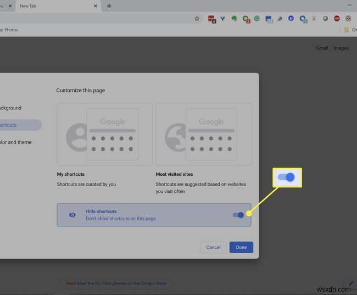Open the red LastPass extension icon
Image resolution: width=357 pixels, height=295 pixels.
(x=212, y=19)
